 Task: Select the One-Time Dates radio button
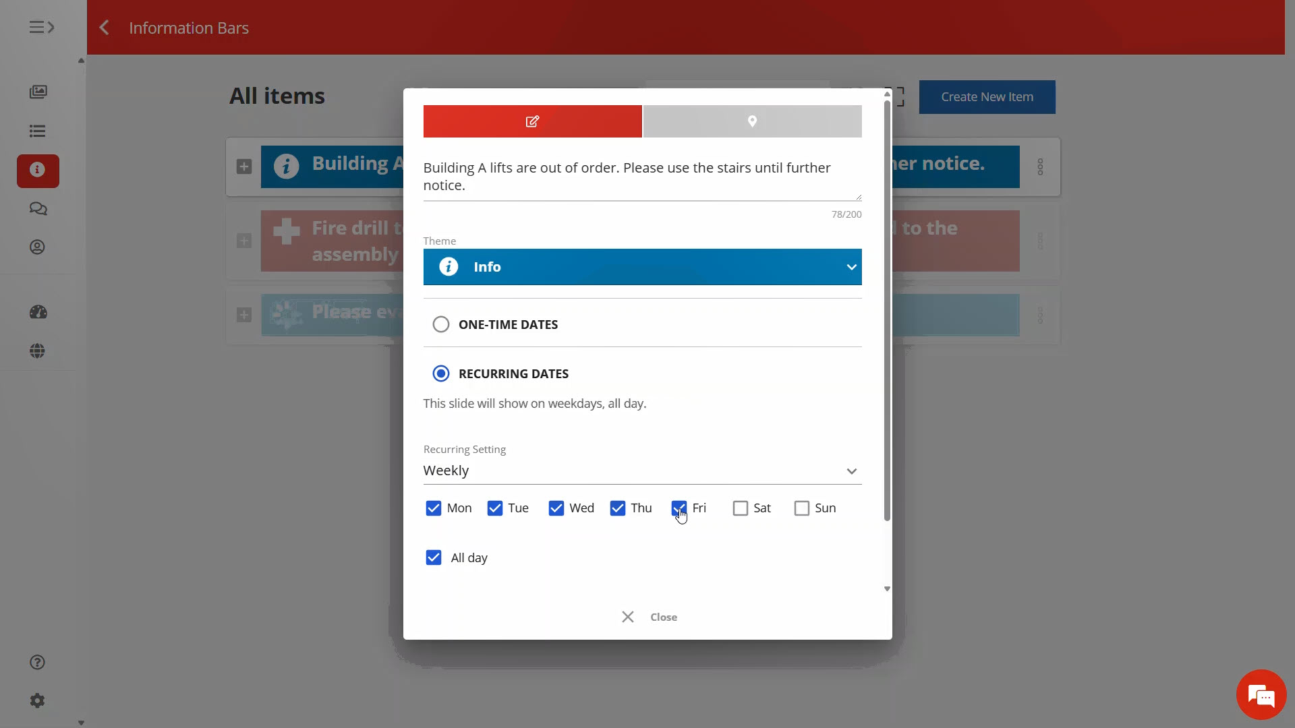[441, 324]
